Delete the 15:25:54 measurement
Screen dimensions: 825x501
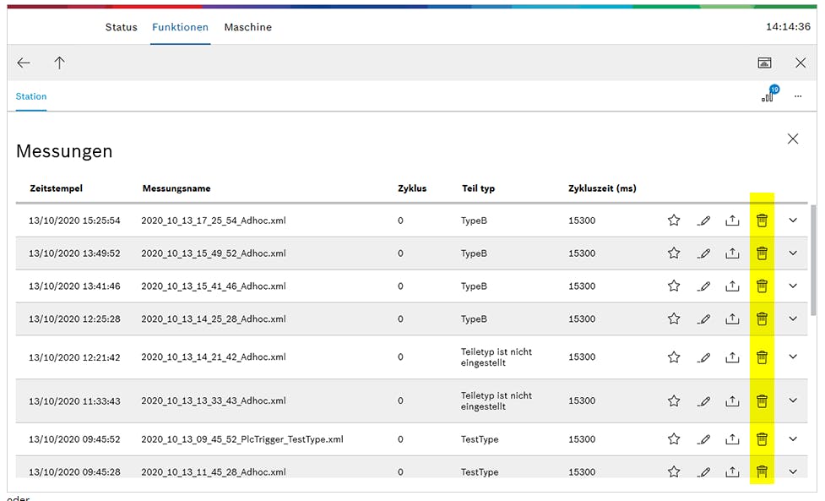point(762,221)
